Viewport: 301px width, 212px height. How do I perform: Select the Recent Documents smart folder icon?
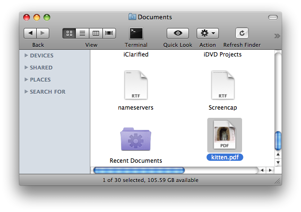(x=136, y=139)
